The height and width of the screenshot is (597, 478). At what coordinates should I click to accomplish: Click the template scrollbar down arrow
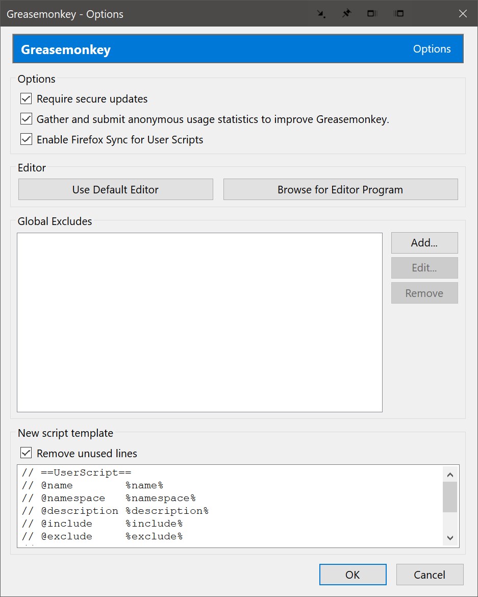[450, 537]
